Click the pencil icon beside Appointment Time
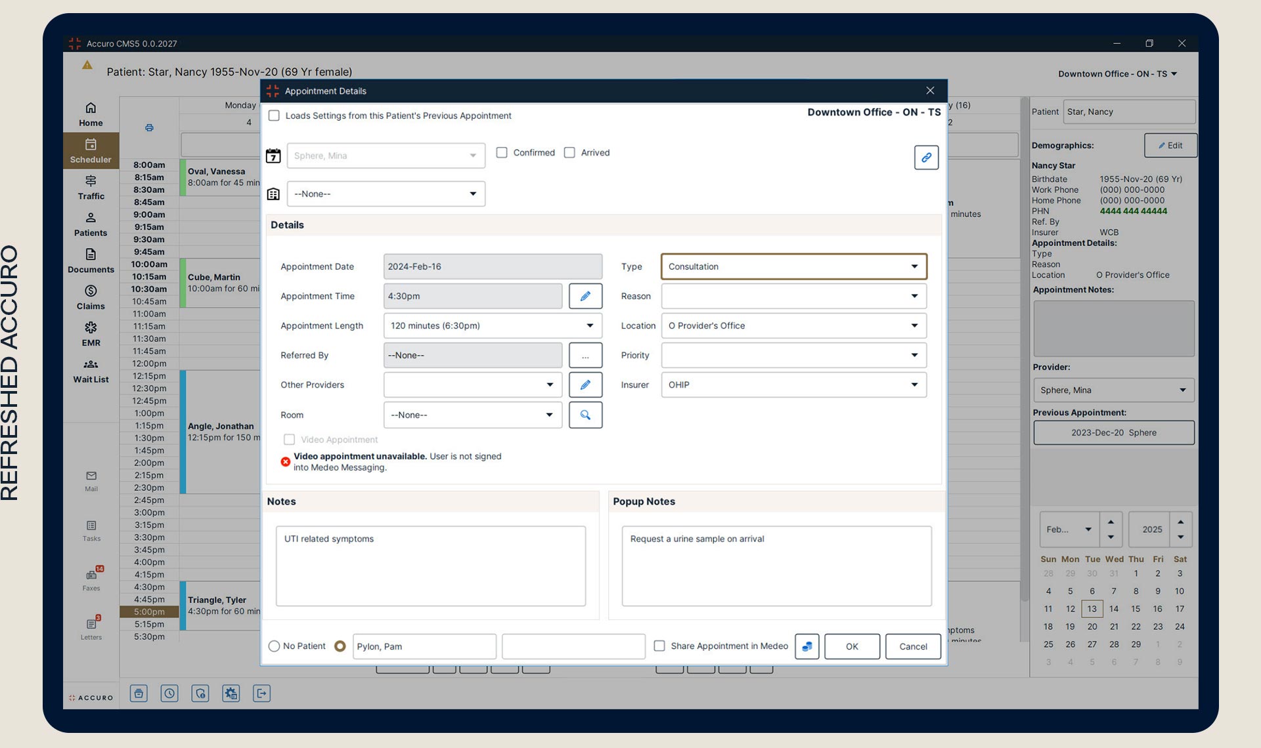Screen dimensions: 1261x748 [585, 296]
